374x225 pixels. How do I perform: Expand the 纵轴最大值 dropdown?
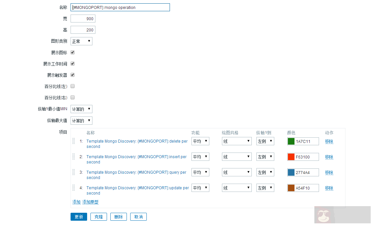tap(81, 120)
